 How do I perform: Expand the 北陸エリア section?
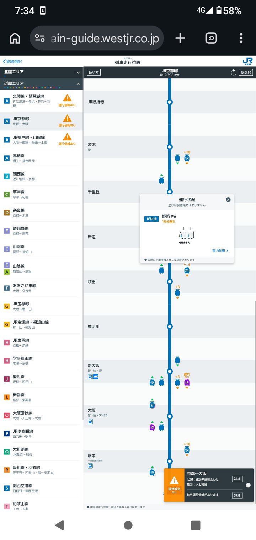(41, 72)
